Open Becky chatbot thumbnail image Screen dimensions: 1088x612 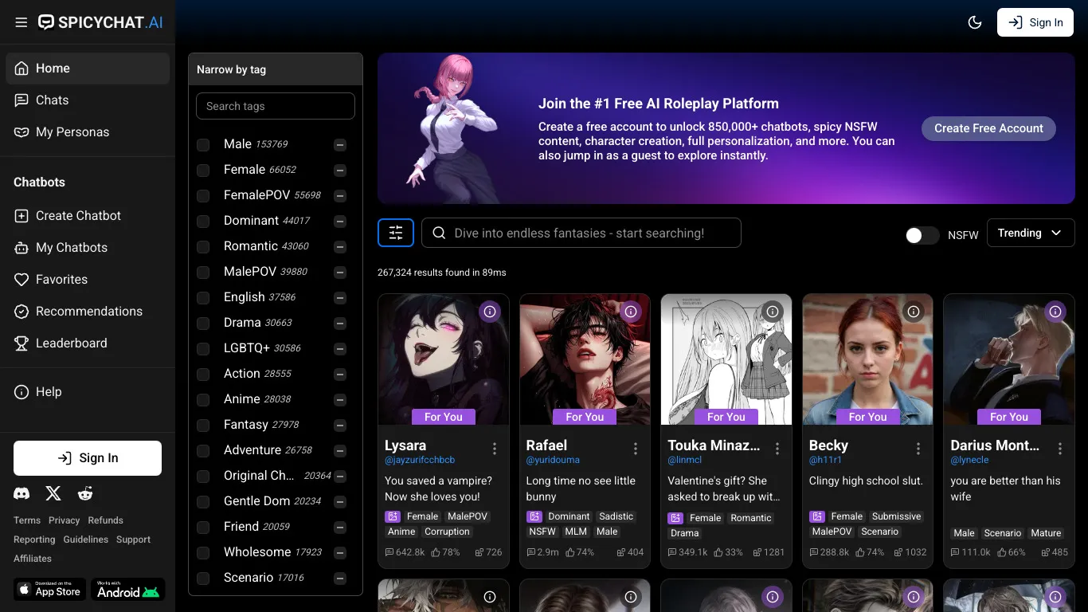point(867,359)
